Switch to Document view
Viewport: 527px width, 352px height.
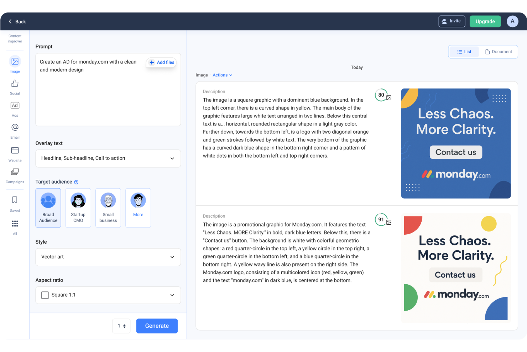499,52
